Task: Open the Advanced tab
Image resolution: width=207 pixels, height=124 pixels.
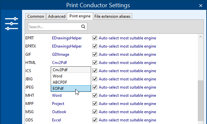Action: coord(57,16)
